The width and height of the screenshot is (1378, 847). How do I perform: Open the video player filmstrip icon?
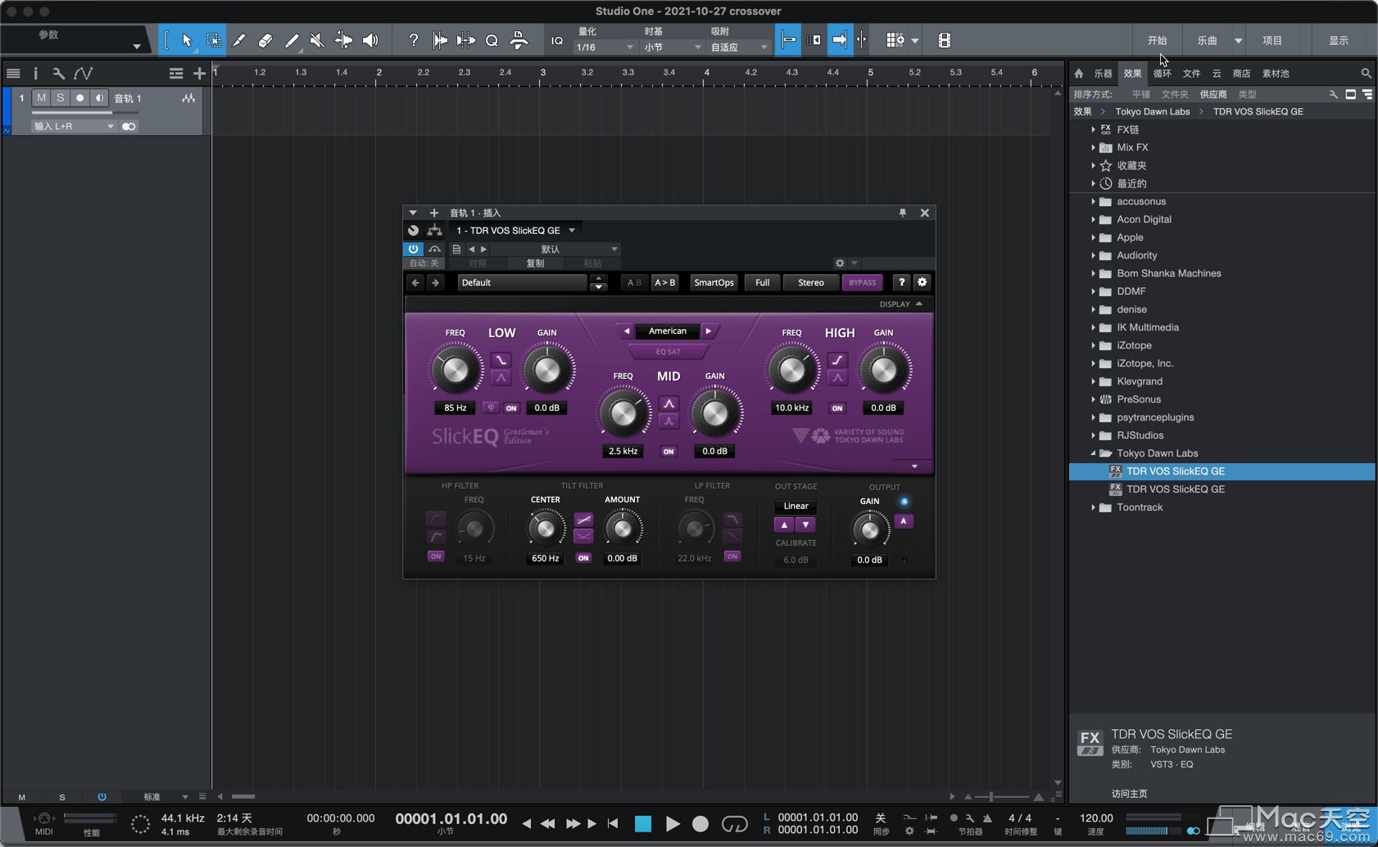tap(945, 40)
